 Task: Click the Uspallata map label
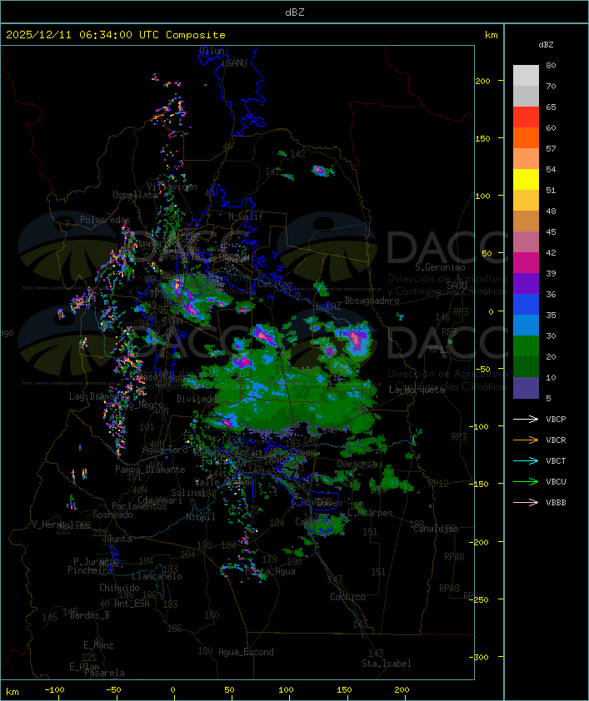[135, 195]
